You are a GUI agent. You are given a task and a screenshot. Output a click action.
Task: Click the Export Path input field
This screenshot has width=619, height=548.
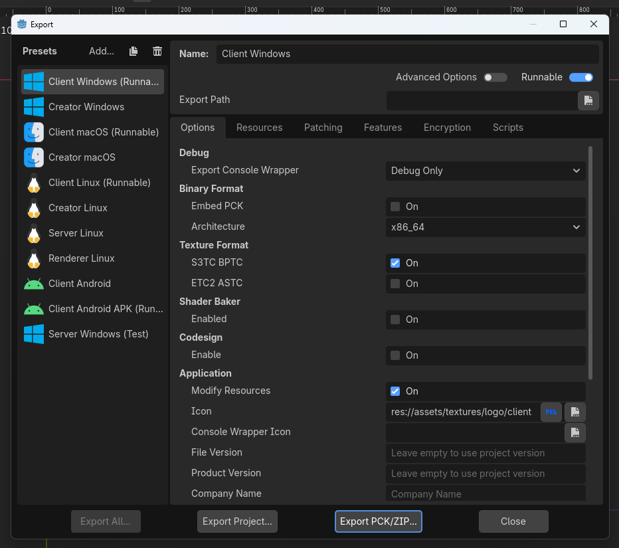pyautogui.click(x=482, y=100)
